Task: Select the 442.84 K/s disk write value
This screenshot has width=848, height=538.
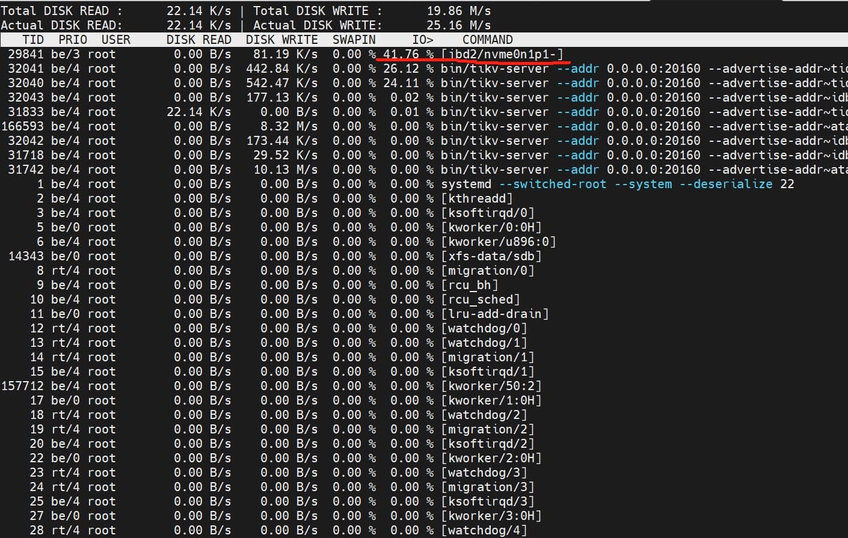Action: (282, 69)
